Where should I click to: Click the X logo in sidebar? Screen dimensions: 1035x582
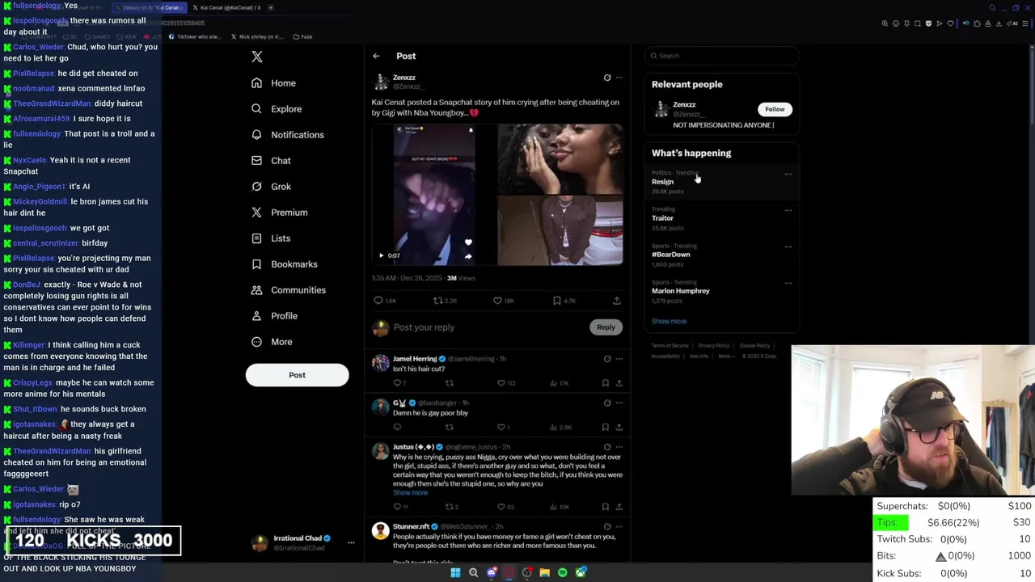point(257,57)
